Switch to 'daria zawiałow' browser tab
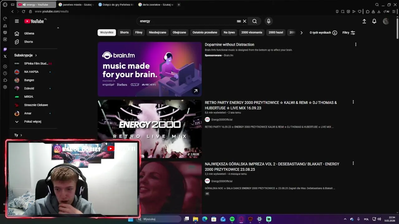 tap(156, 5)
